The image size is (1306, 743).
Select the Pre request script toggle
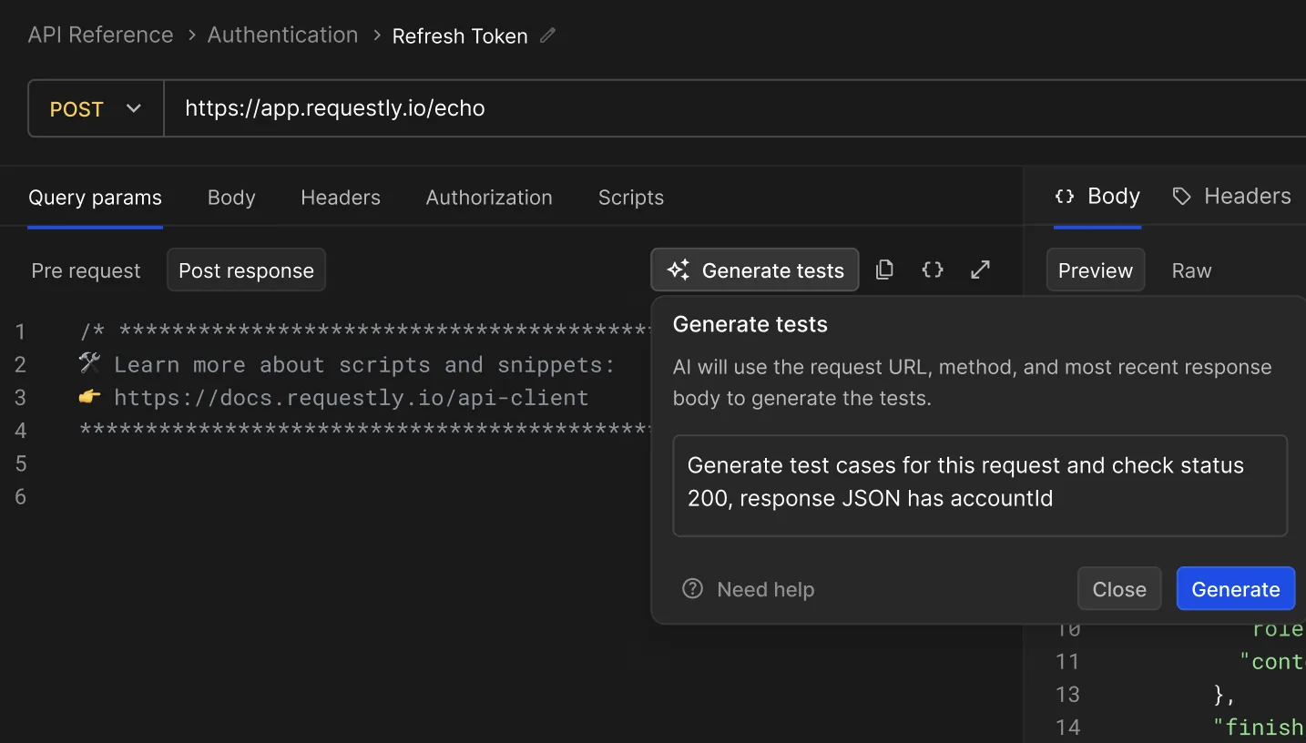pos(86,270)
